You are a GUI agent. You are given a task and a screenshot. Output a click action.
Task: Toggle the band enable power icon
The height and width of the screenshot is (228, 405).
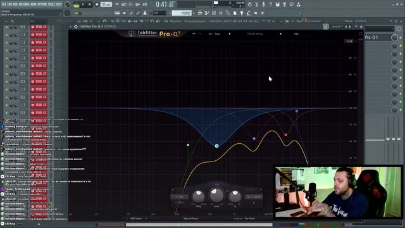click(x=173, y=189)
